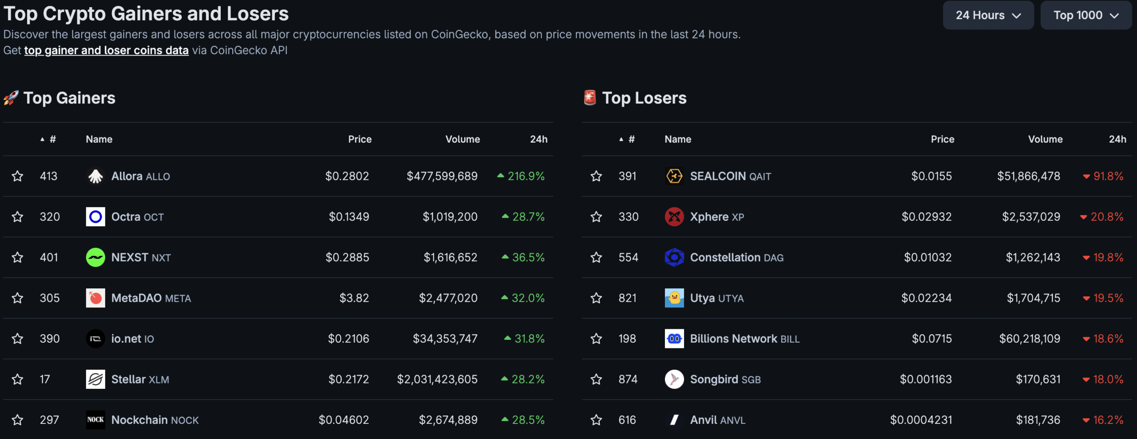Toggle star for Anvil ANVL row
The width and height of the screenshot is (1137, 439).
pyautogui.click(x=596, y=420)
